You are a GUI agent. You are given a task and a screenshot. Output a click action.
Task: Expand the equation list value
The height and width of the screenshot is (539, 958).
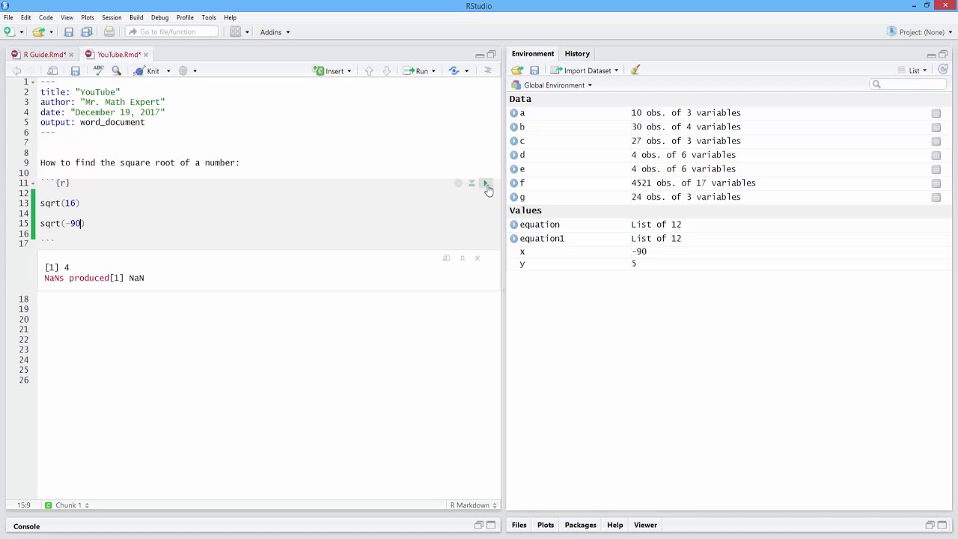pyautogui.click(x=513, y=225)
